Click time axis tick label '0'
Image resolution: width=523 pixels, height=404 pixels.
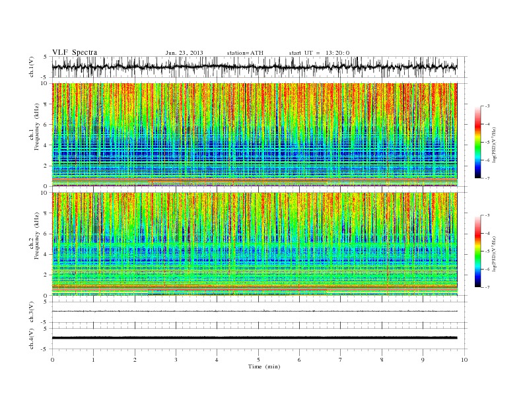point(52,360)
